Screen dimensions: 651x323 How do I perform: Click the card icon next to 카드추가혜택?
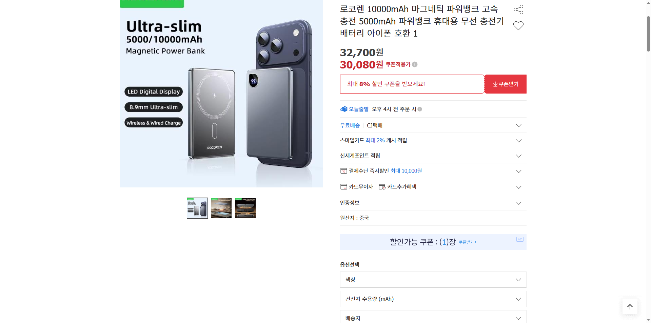pos(382,186)
